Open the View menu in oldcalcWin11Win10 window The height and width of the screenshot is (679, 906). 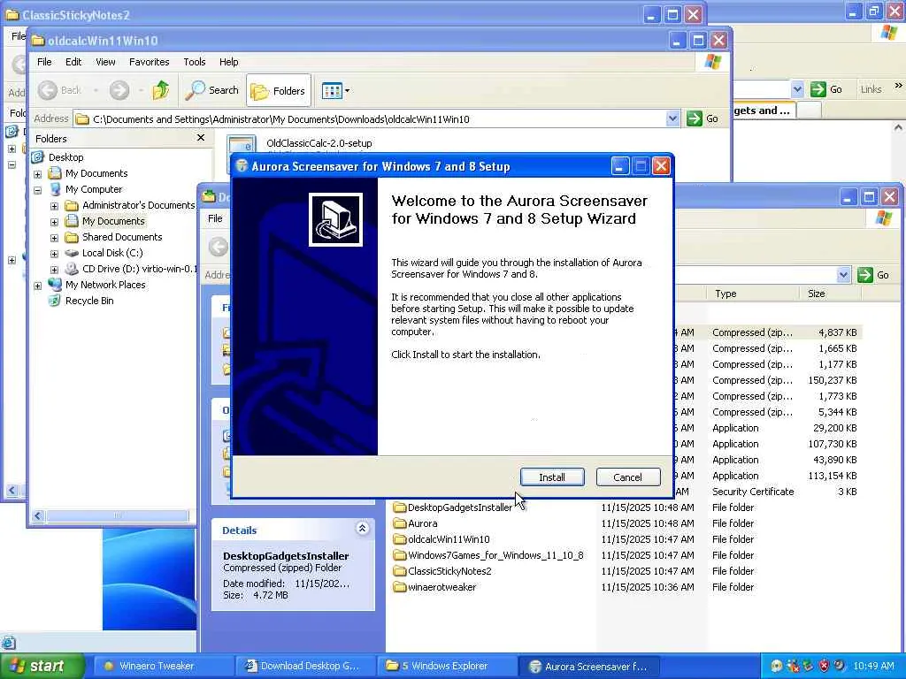coord(105,62)
